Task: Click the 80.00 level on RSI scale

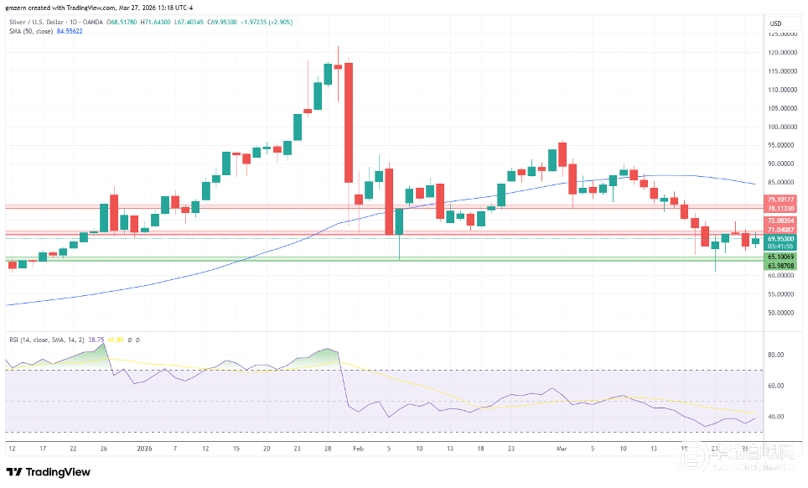Action: [x=775, y=355]
